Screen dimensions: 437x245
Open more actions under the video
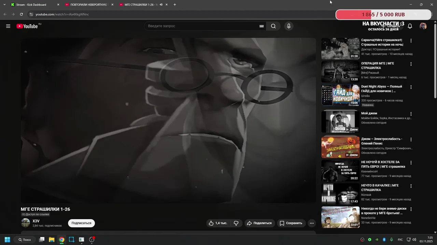[x=311, y=223]
